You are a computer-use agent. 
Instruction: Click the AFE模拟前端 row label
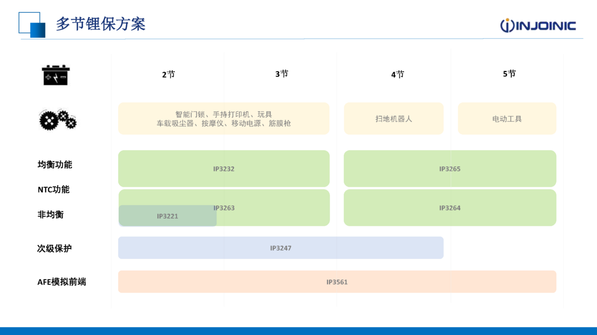click(x=62, y=282)
